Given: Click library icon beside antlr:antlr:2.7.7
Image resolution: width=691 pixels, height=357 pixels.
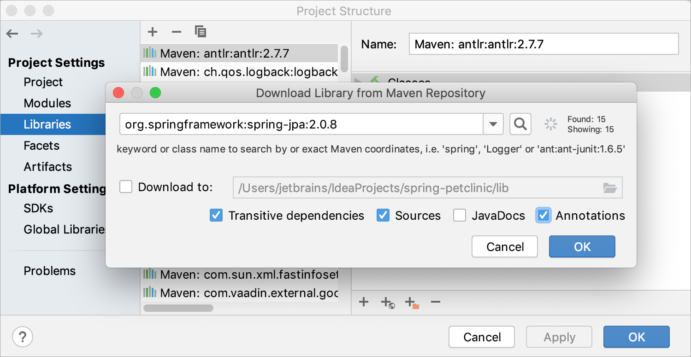Looking at the screenshot, I should pos(149,53).
